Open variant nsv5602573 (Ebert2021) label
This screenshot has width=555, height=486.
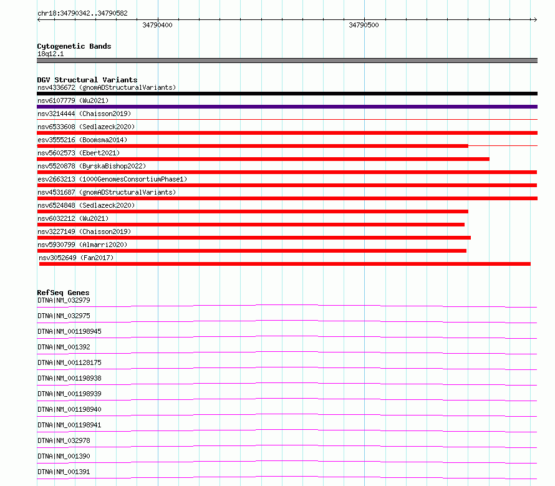click(79, 153)
